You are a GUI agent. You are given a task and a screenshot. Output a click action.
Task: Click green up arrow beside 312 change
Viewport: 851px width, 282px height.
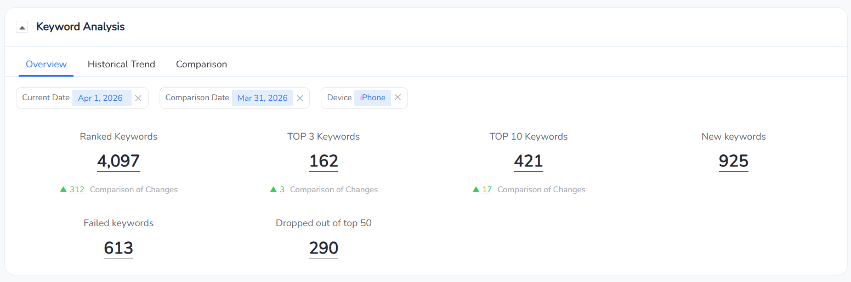[63, 189]
